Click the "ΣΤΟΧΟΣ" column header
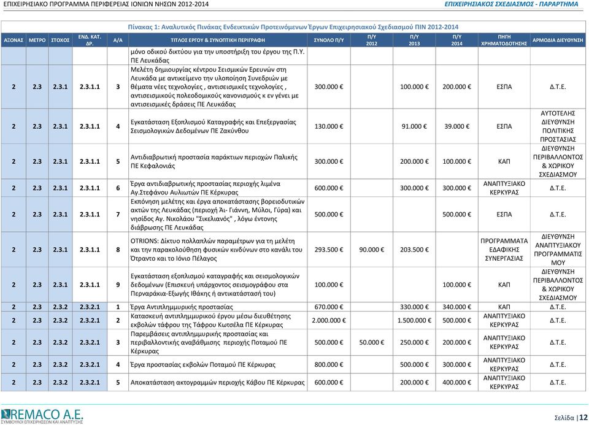 click(61, 40)
